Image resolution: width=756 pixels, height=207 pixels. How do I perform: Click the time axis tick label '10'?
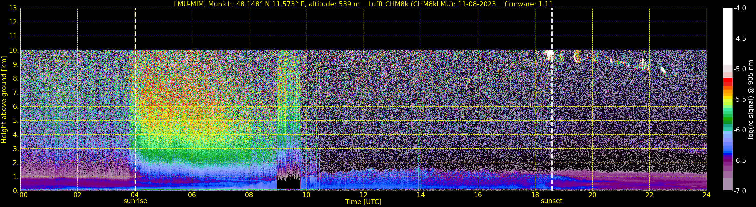click(306, 195)
